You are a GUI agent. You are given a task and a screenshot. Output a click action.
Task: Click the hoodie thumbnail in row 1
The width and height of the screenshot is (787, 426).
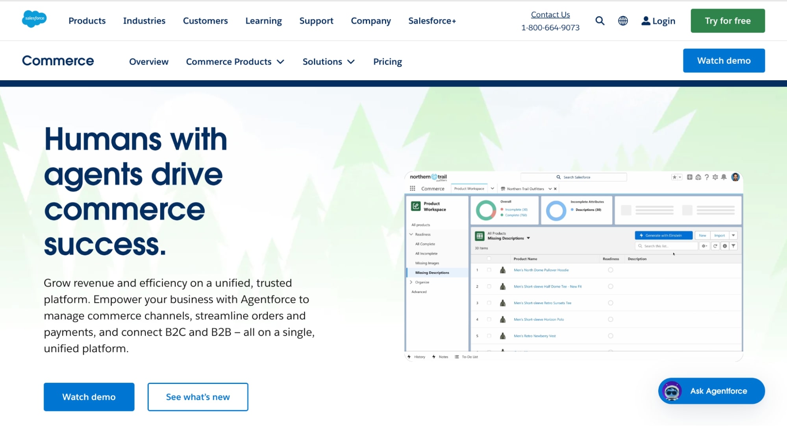[503, 270]
